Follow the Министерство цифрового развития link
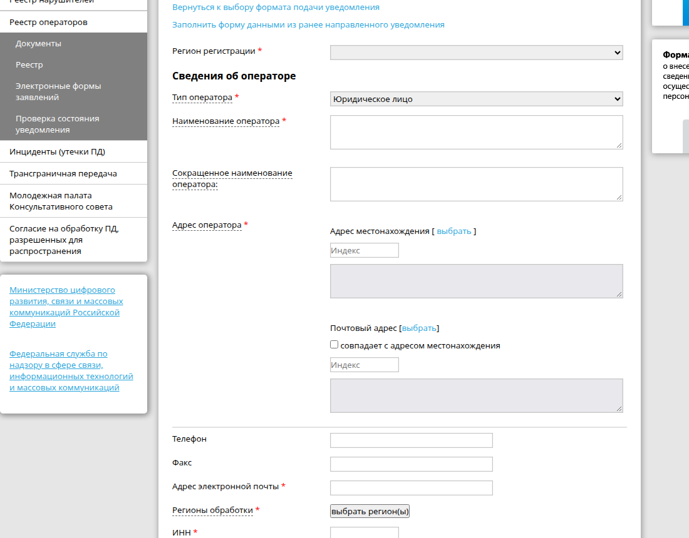Viewport: 689px width, 538px height. pyautogui.click(x=66, y=307)
